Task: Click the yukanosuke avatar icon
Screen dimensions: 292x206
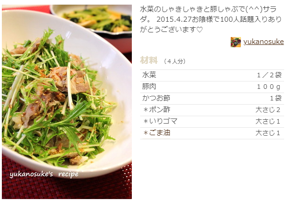Action: point(236,42)
